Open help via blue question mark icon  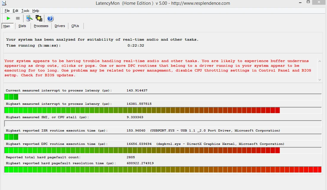(x=50, y=18)
